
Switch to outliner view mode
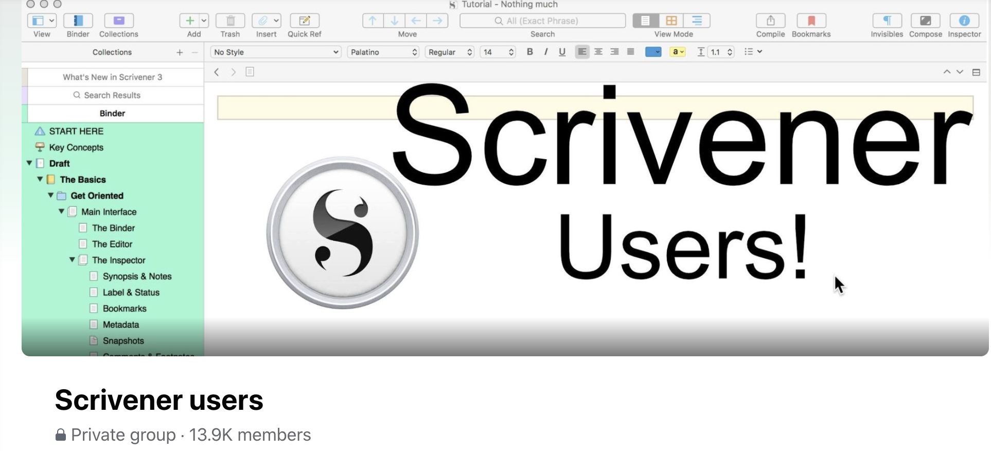click(697, 21)
